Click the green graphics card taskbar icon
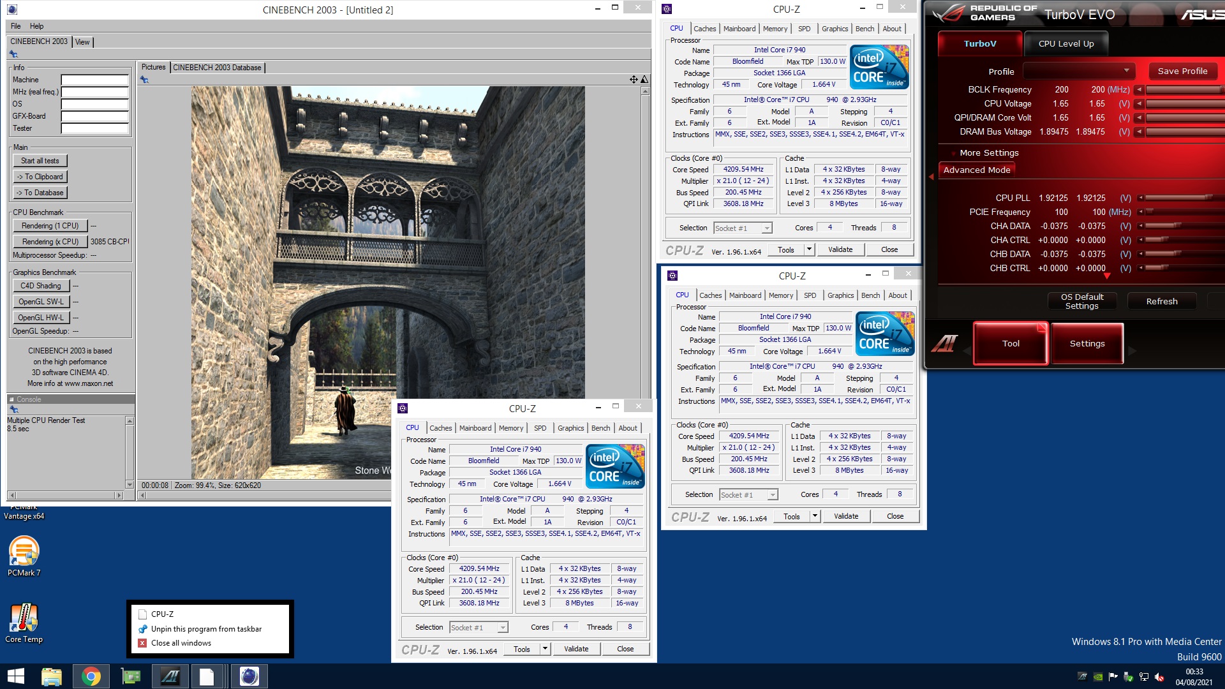Viewport: 1225px width, 689px height. pyautogui.click(x=131, y=676)
